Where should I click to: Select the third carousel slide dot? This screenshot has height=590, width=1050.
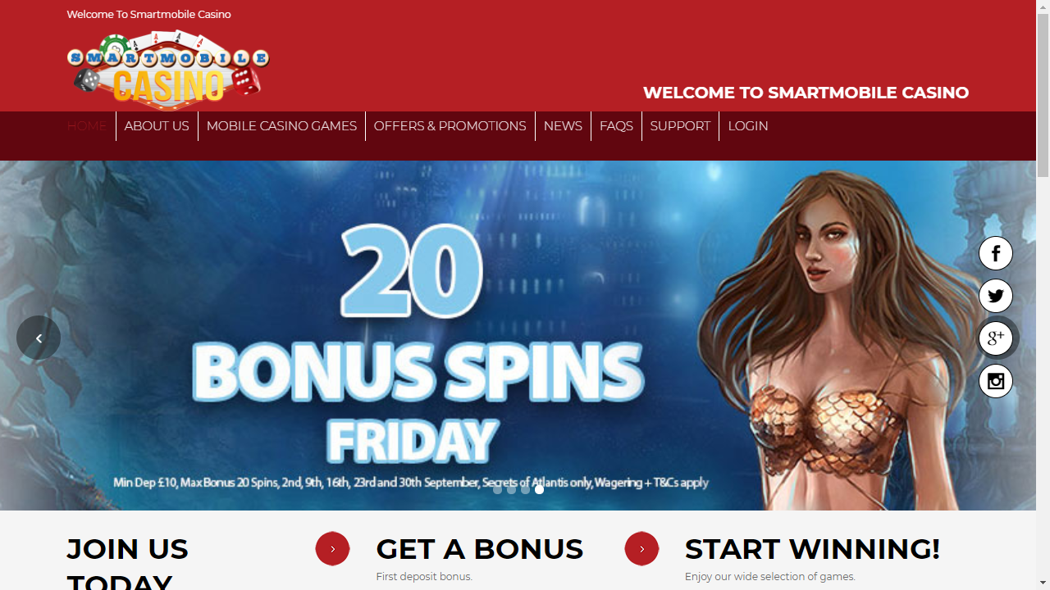(525, 489)
